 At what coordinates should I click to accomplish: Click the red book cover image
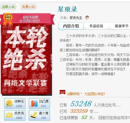pos(26,60)
